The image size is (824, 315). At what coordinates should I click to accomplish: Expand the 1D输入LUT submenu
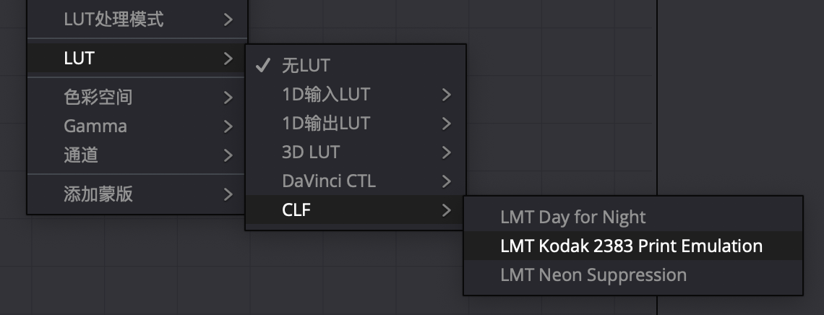(326, 95)
